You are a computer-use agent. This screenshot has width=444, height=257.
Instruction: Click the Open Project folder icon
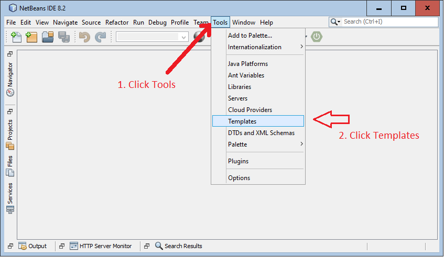click(48, 37)
